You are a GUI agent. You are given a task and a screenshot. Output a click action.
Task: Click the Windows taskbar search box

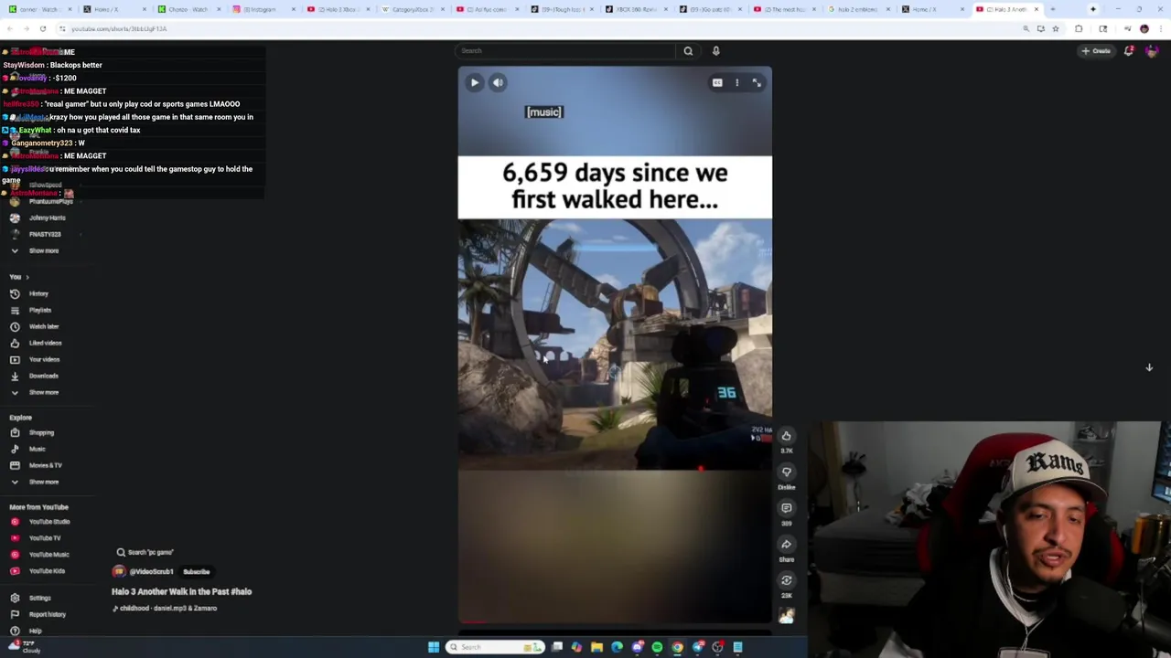pos(494,647)
